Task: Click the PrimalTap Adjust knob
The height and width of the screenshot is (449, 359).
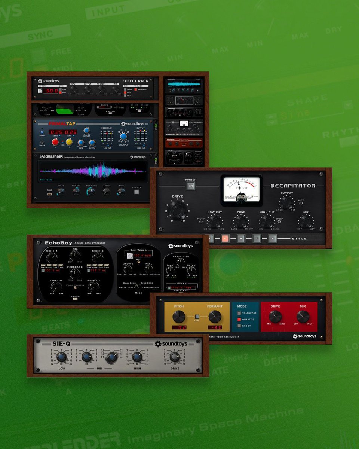Action: 86,130
